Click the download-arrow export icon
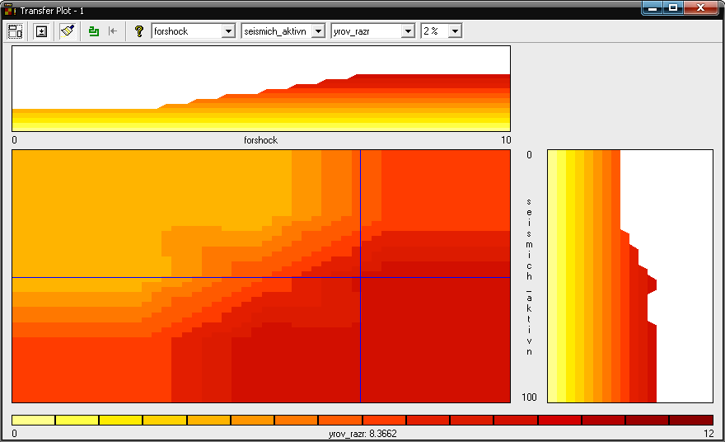 click(x=42, y=31)
